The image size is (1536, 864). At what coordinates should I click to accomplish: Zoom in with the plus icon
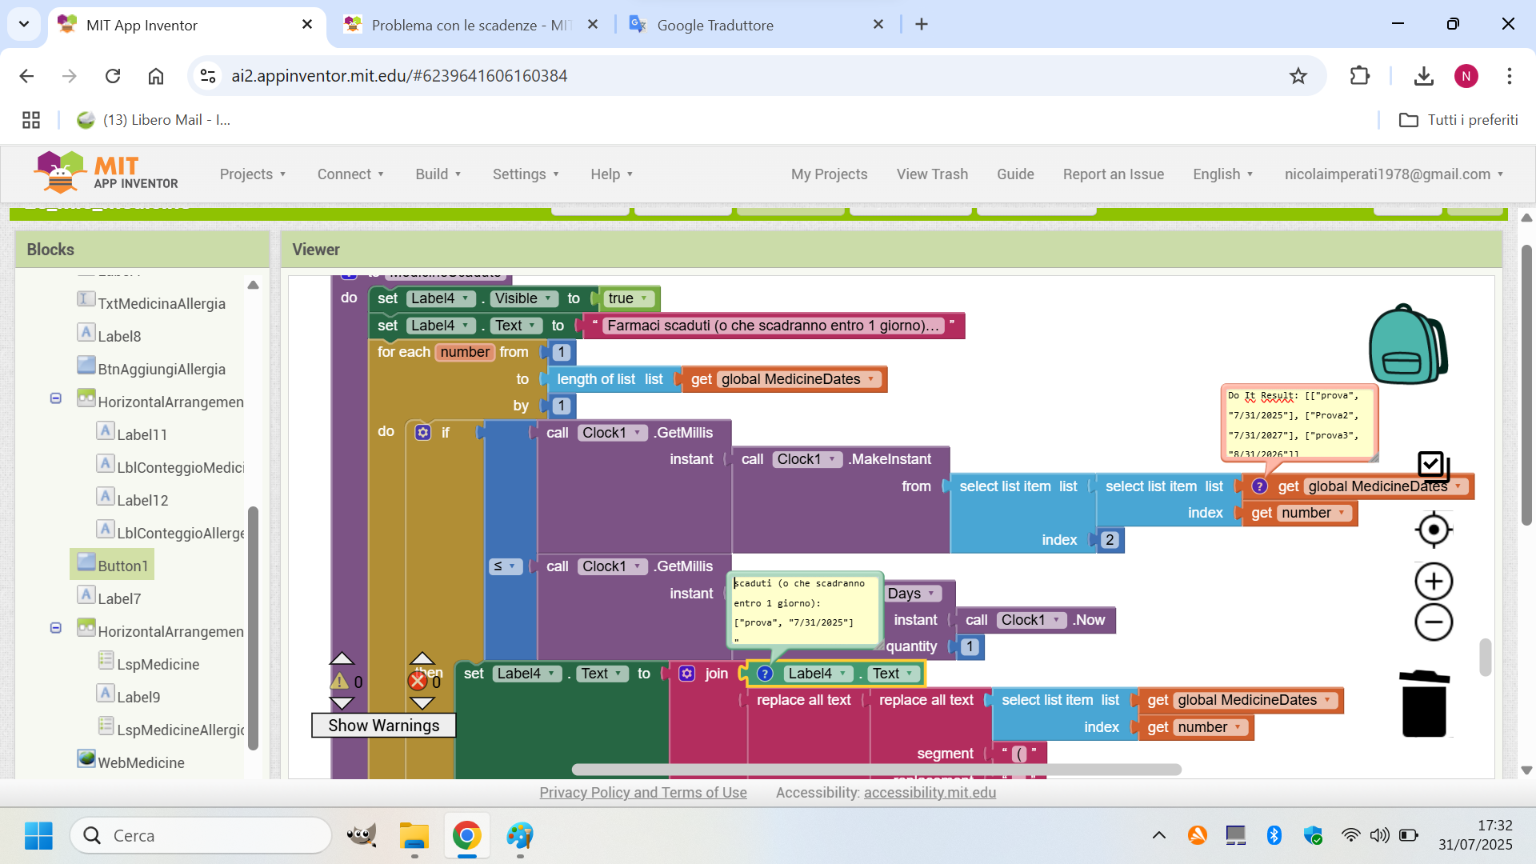point(1433,582)
